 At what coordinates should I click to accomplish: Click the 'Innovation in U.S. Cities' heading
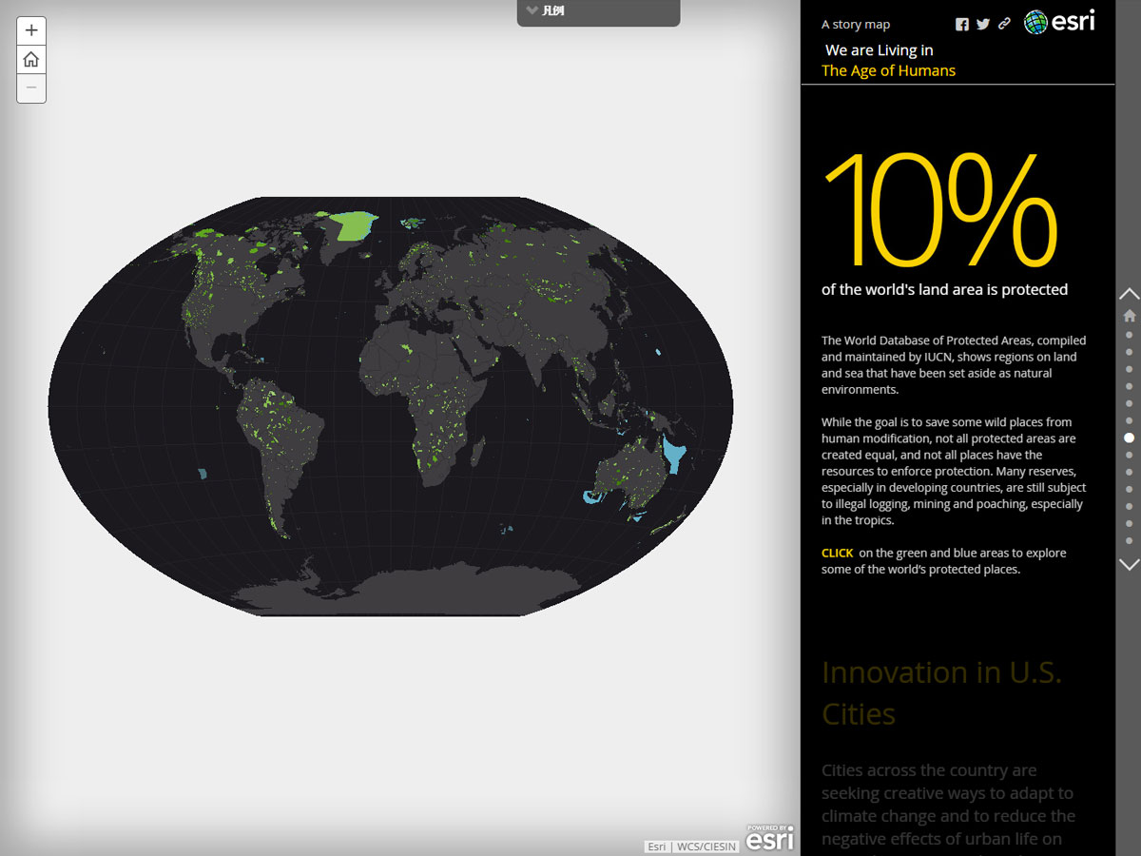(940, 692)
